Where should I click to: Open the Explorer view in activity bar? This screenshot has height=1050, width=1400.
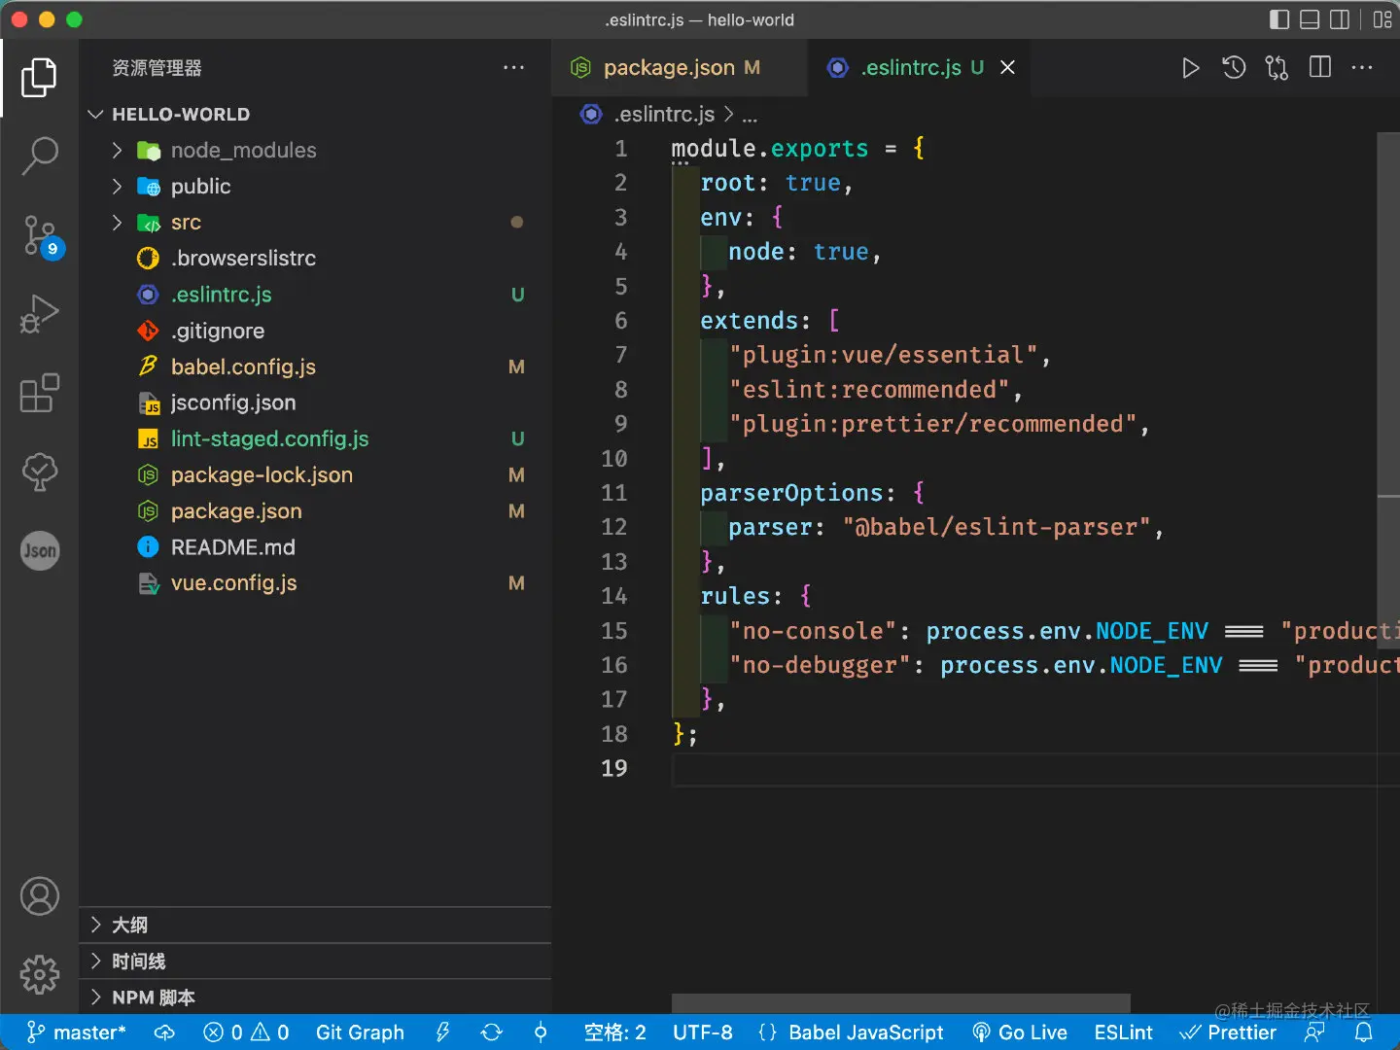click(39, 78)
